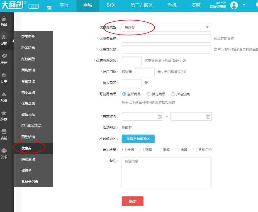The height and width of the screenshot is (212, 258).
Task: Open 拼团活动 in the promotion submenu
Action: point(28,159)
